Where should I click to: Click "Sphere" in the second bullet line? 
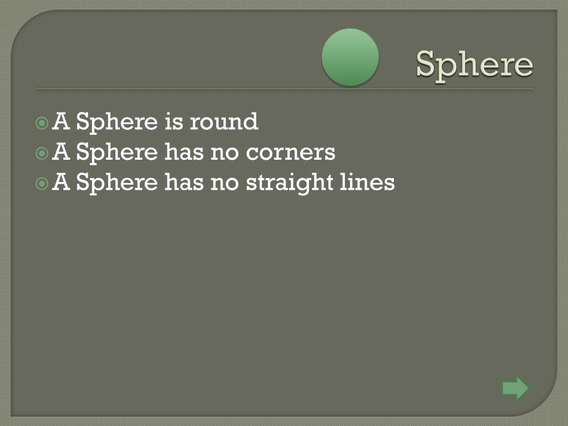(x=117, y=153)
